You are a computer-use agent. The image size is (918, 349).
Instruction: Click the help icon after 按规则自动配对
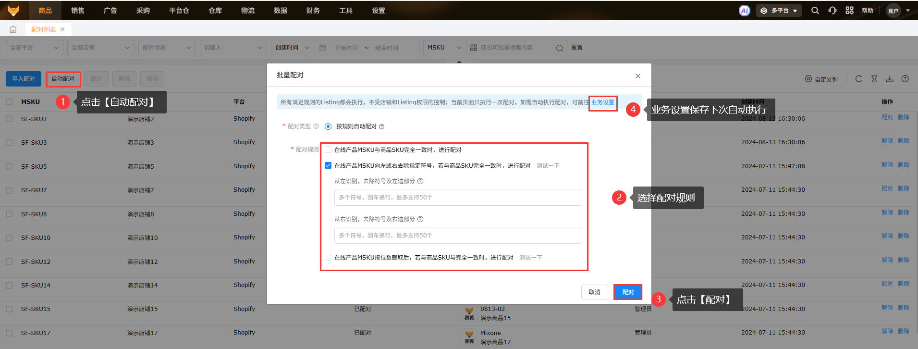pos(382,127)
